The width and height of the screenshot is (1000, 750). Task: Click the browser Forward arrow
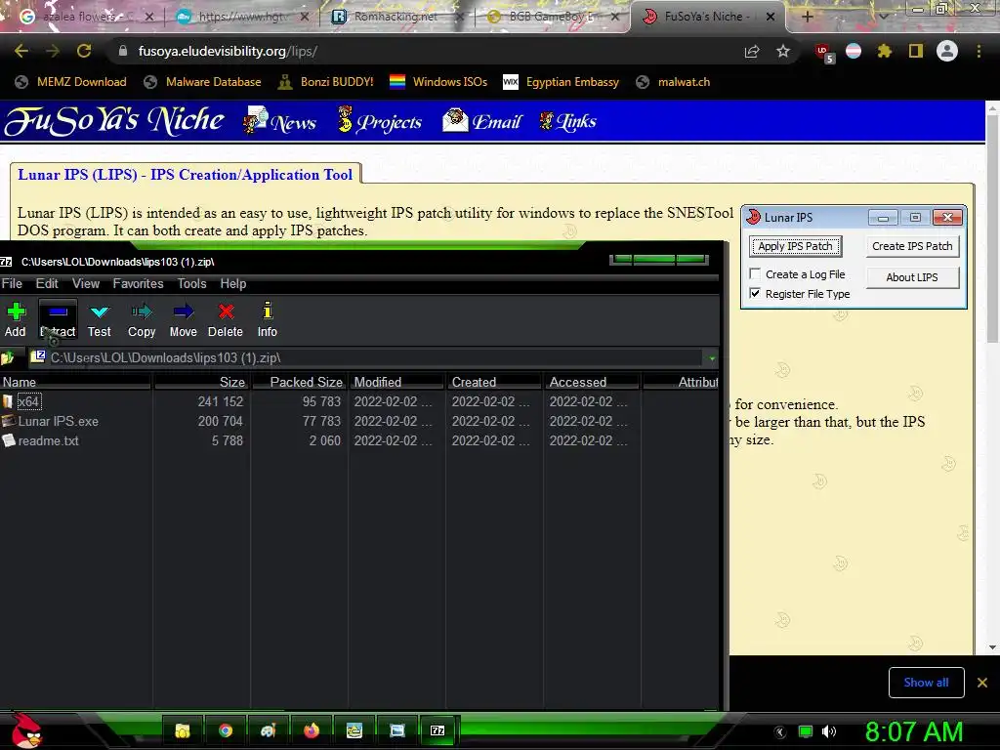[x=53, y=51]
